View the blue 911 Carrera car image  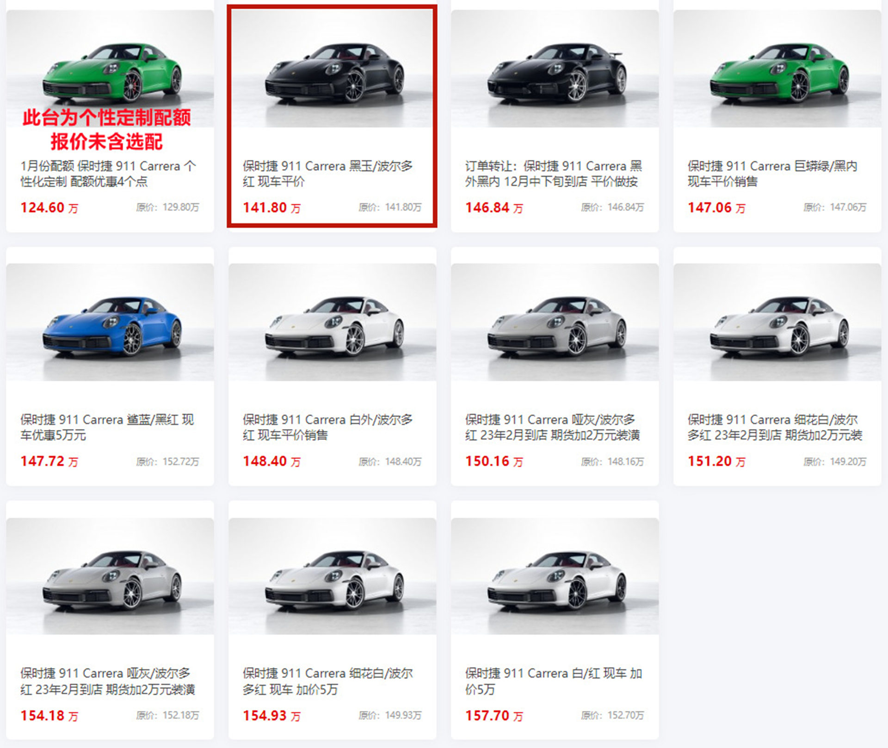click(x=110, y=322)
